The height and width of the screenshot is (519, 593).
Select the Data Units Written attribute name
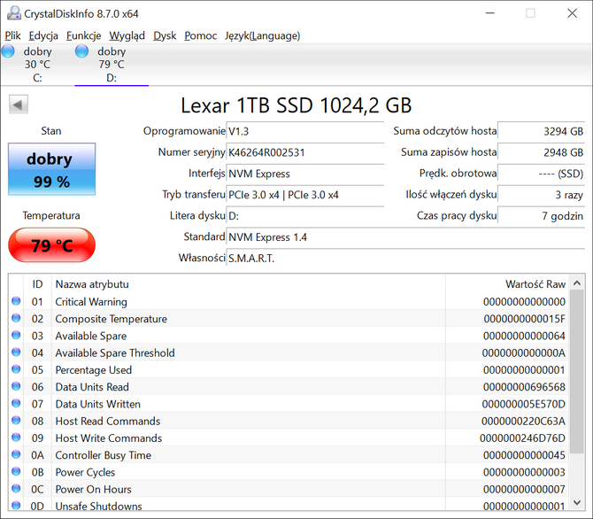(x=98, y=404)
